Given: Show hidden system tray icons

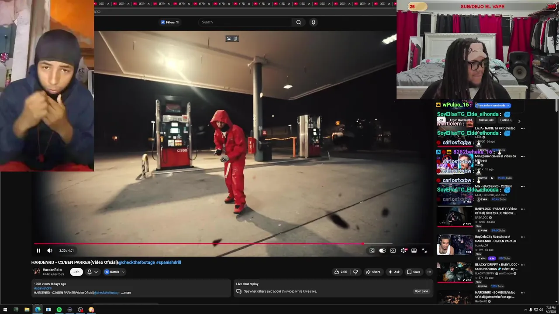Looking at the screenshot, I should (x=525, y=310).
